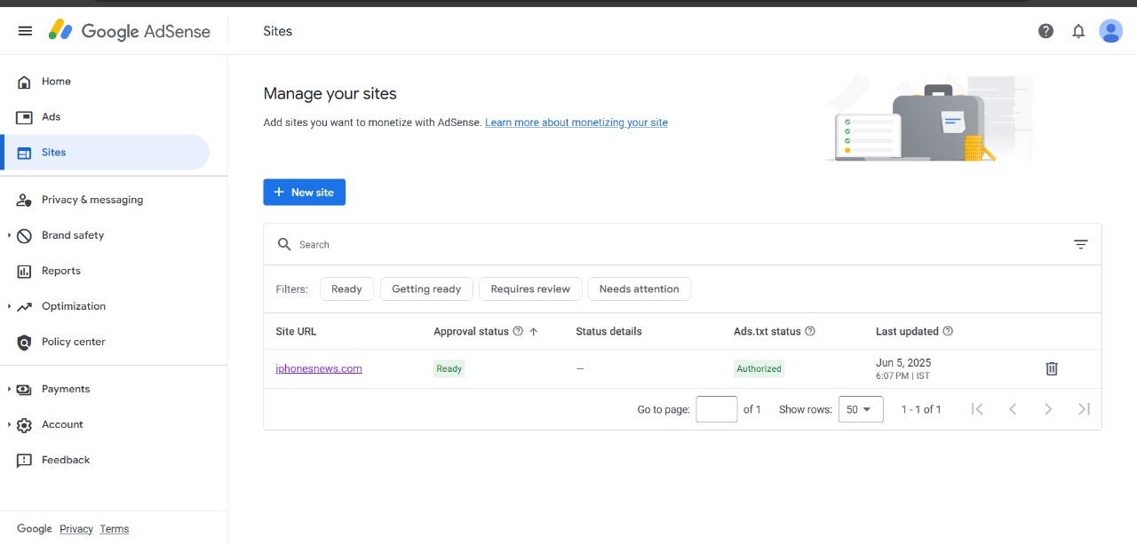Image resolution: width=1137 pixels, height=545 pixels.
Task: Open the Privacy footer link
Action: (x=76, y=529)
